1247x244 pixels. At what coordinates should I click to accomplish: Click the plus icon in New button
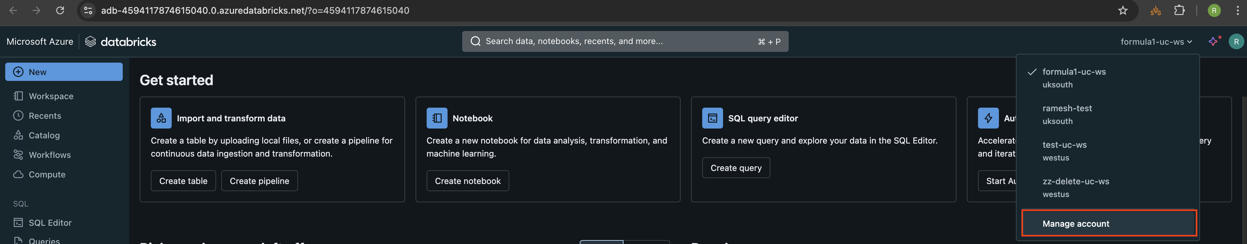[18, 72]
